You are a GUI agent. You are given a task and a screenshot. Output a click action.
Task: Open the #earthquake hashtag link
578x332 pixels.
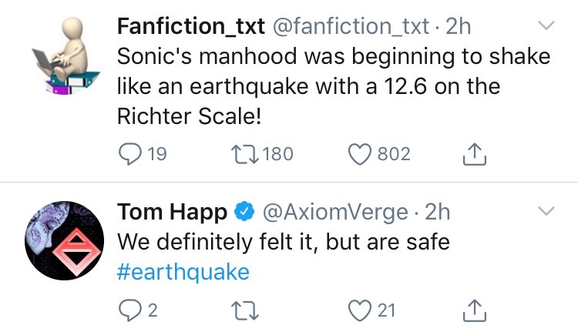click(183, 271)
